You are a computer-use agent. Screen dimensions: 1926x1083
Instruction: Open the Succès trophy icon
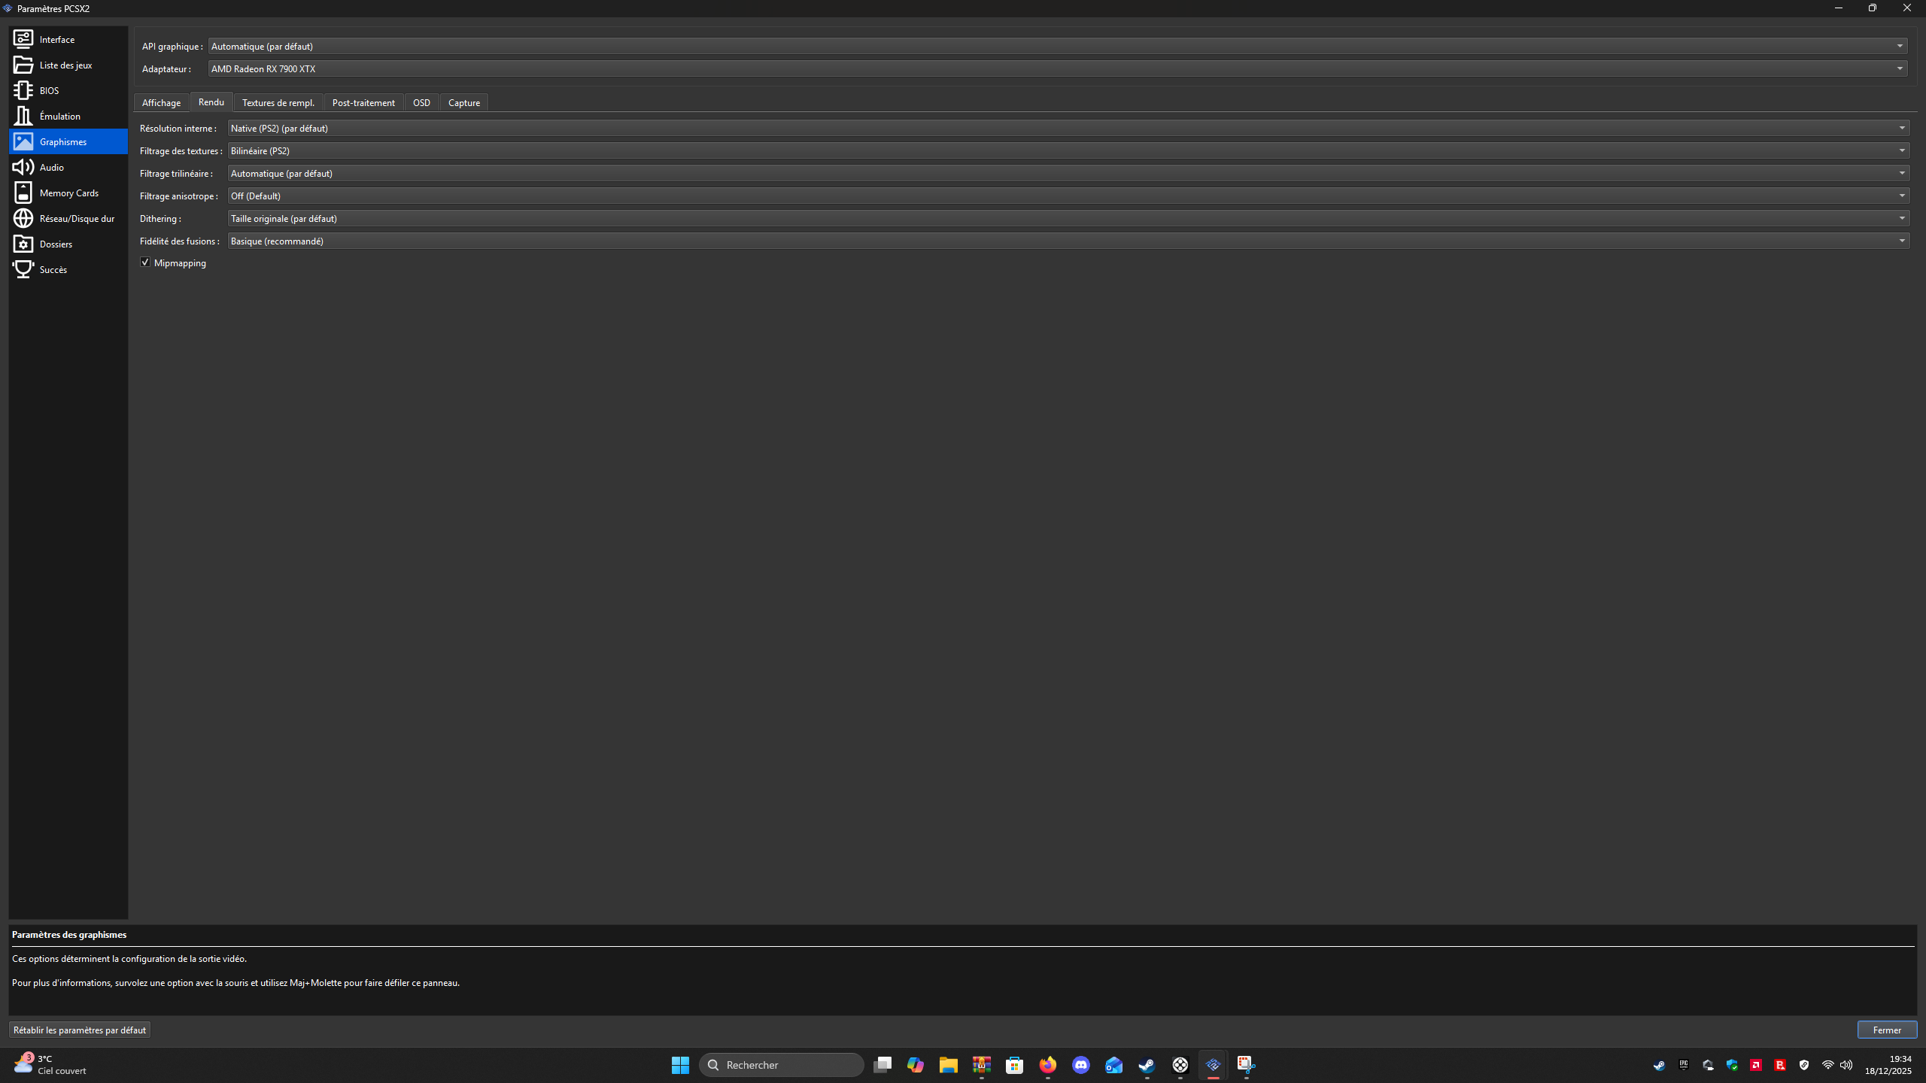(x=23, y=269)
